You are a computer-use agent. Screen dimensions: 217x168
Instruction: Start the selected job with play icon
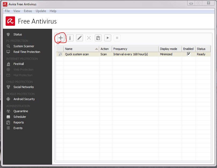click(x=108, y=38)
